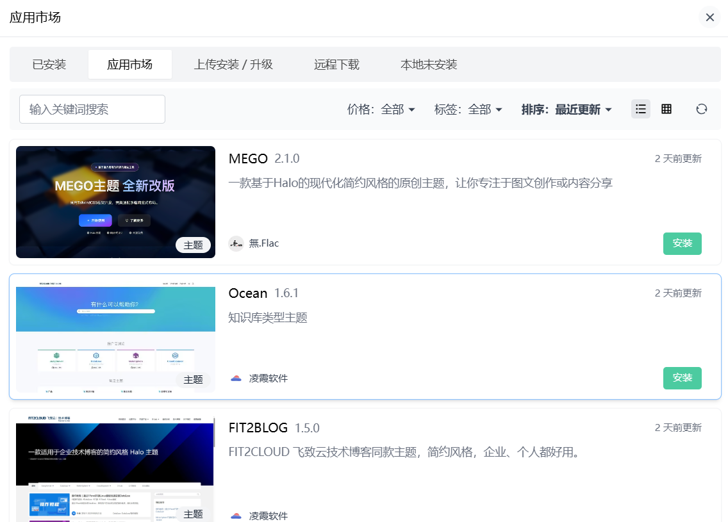
Task: Open the 本地未安装 tab
Action: [x=429, y=65]
